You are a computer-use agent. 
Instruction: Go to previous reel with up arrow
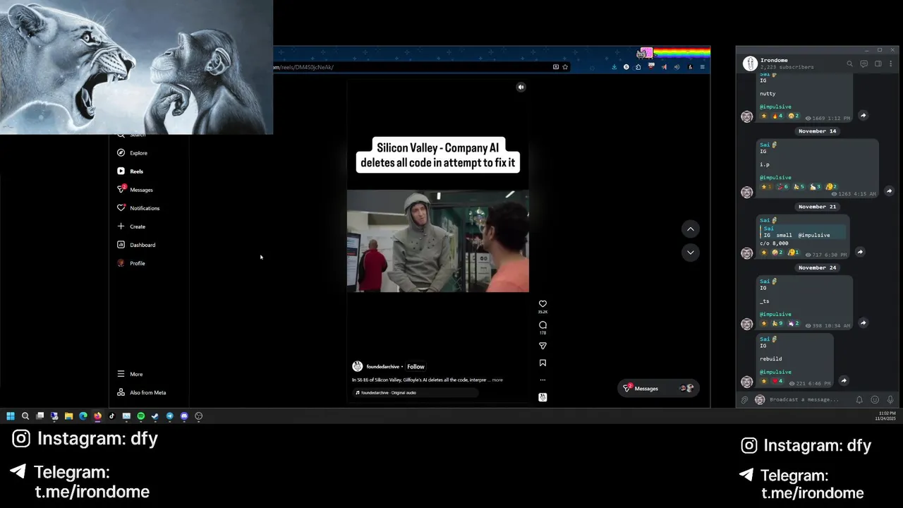691,229
